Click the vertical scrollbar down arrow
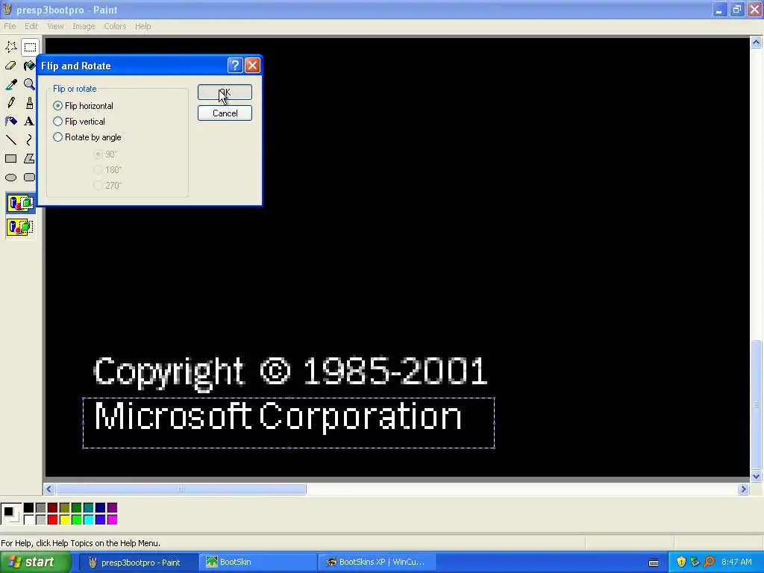764x573 pixels. pyautogui.click(x=757, y=477)
